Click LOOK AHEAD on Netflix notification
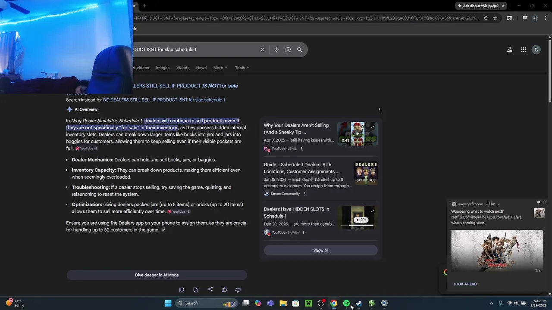Screen dimensions: 552x310 (x=465, y=284)
